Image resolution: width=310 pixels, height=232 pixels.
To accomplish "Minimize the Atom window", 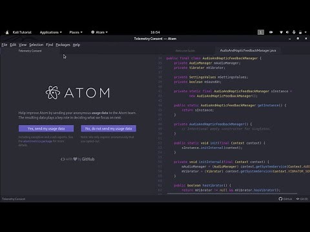I will [x=289, y=39].
